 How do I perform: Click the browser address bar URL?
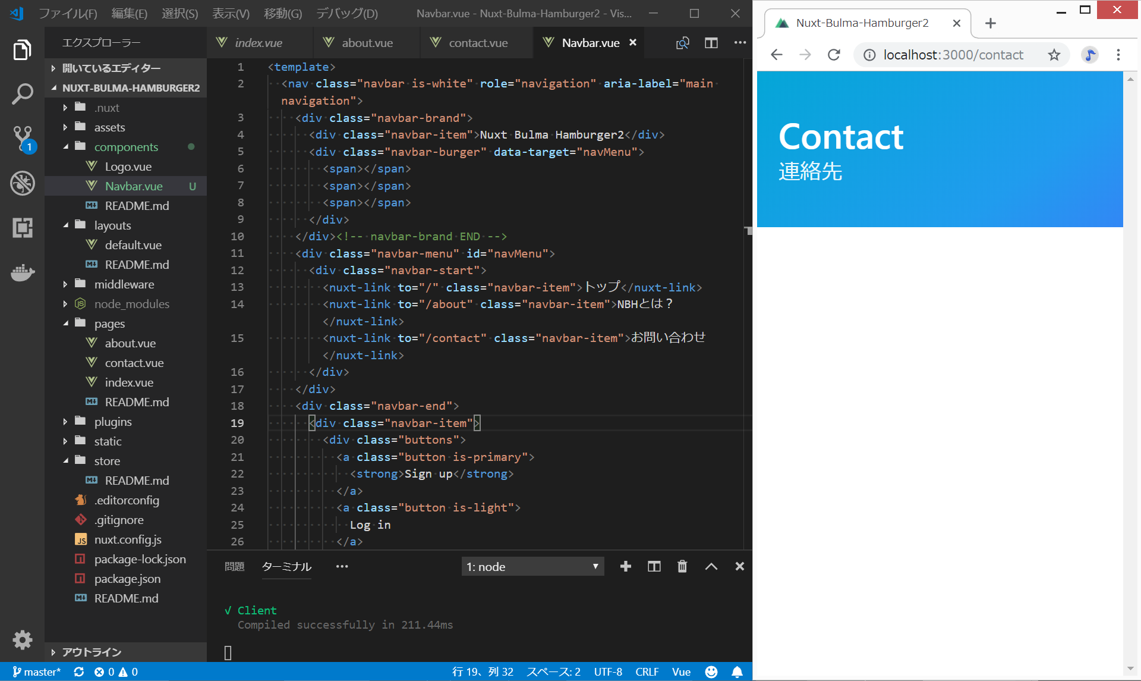953,55
